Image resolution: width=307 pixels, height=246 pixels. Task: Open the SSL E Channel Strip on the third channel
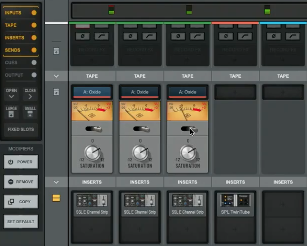(x=187, y=204)
